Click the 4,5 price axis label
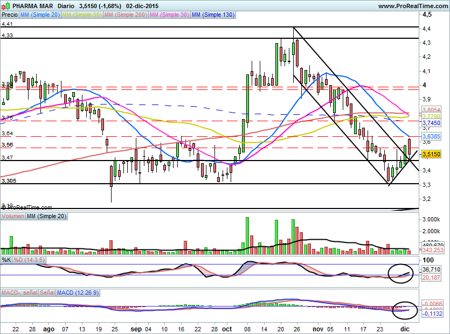Screen dimensions: 450x334 coord(427,15)
